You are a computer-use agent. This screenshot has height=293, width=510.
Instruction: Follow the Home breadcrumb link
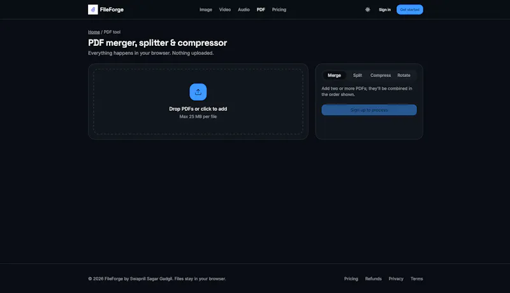point(94,32)
